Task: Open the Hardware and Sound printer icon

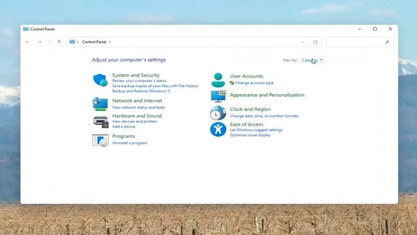Action: pyautogui.click(x=100, y=122)
